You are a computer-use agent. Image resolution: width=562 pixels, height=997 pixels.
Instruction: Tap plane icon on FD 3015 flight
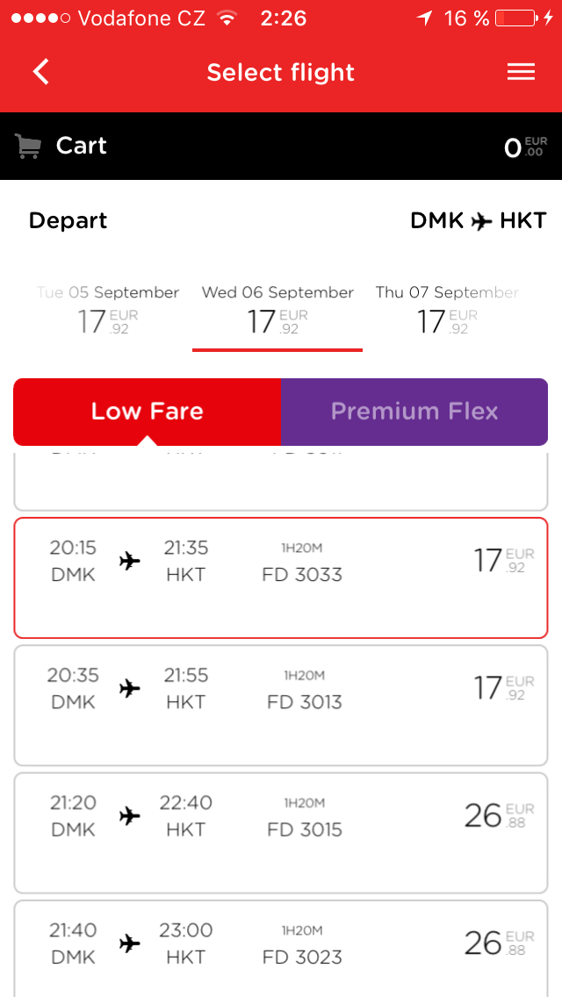pos(129,816)
